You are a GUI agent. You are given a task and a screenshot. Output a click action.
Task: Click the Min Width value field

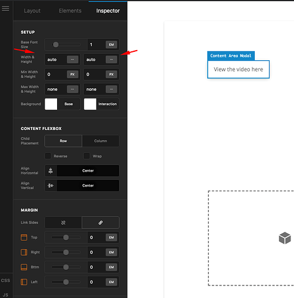pos(56,74)
